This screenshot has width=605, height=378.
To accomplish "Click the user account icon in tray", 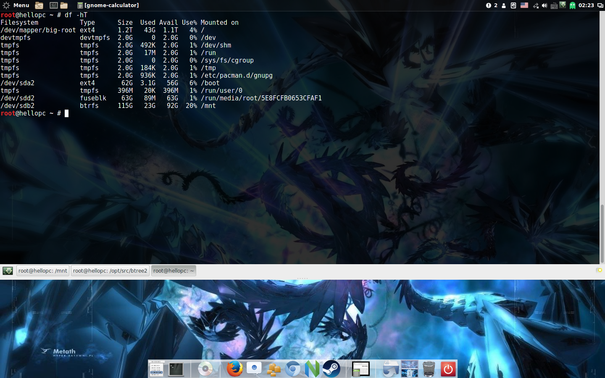I will 504,5.
